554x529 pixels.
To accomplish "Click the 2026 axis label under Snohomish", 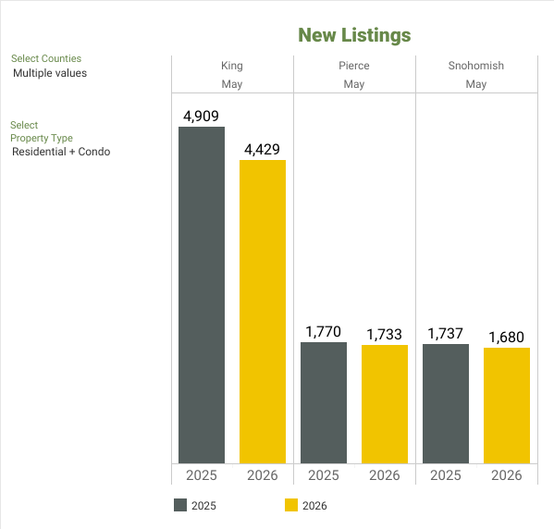I will click(x=507, y=475).
